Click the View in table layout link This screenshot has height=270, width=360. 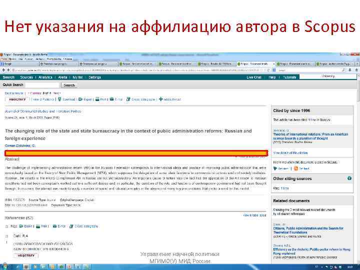[x=254, y=215]
